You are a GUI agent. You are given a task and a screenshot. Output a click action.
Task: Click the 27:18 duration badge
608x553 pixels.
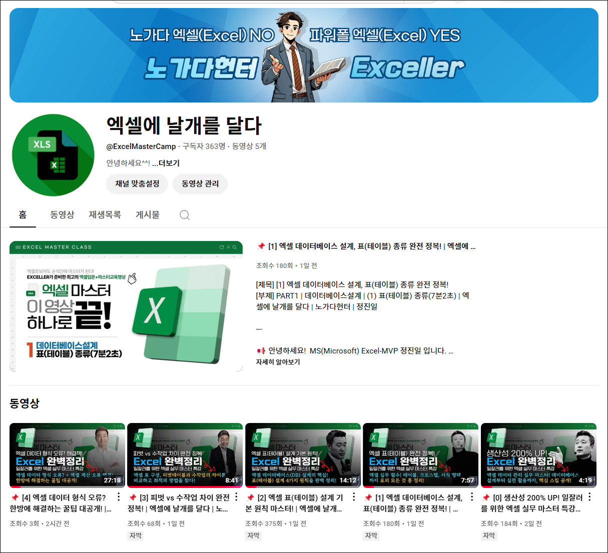point(112,480)
